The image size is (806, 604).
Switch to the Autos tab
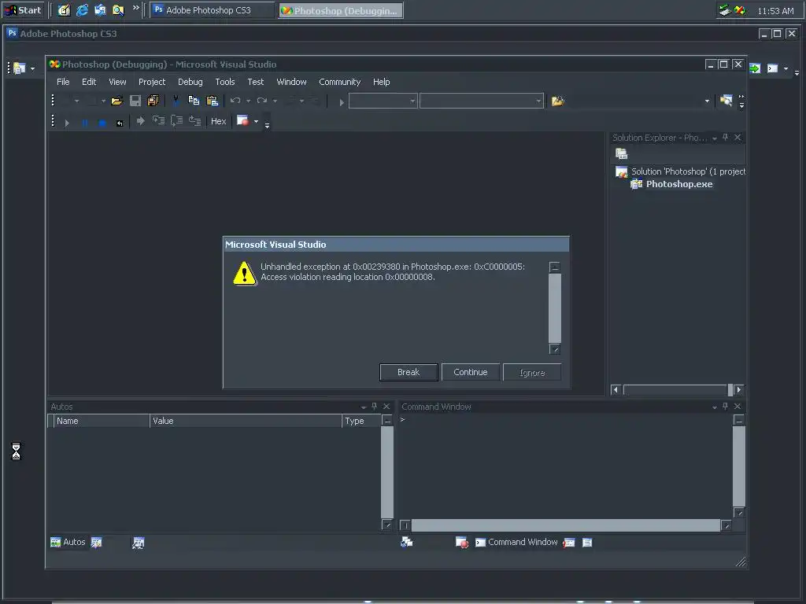[68, 543]
